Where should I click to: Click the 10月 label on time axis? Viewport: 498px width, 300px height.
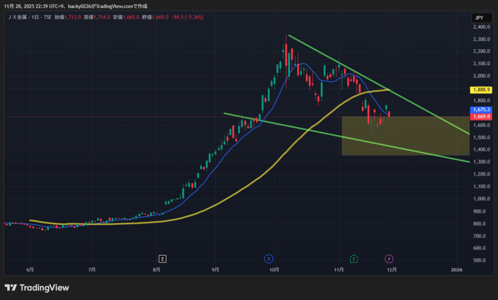click(x=274, y=269)
